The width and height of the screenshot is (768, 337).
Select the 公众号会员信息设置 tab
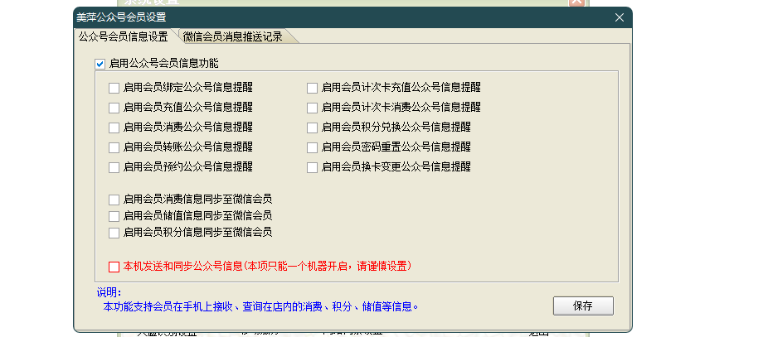[x=123, y=36]
